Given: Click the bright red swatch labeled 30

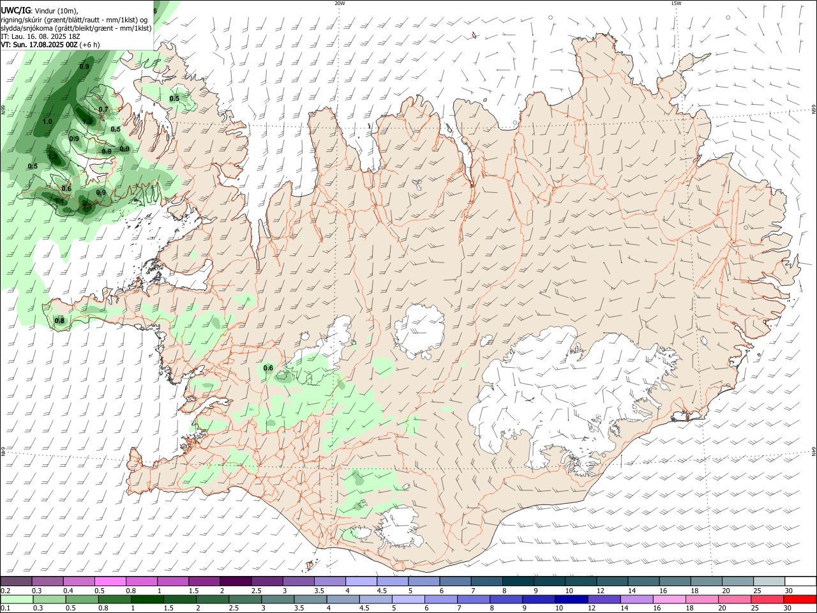Looking at the screenshot, I should [x=800, y=599].
